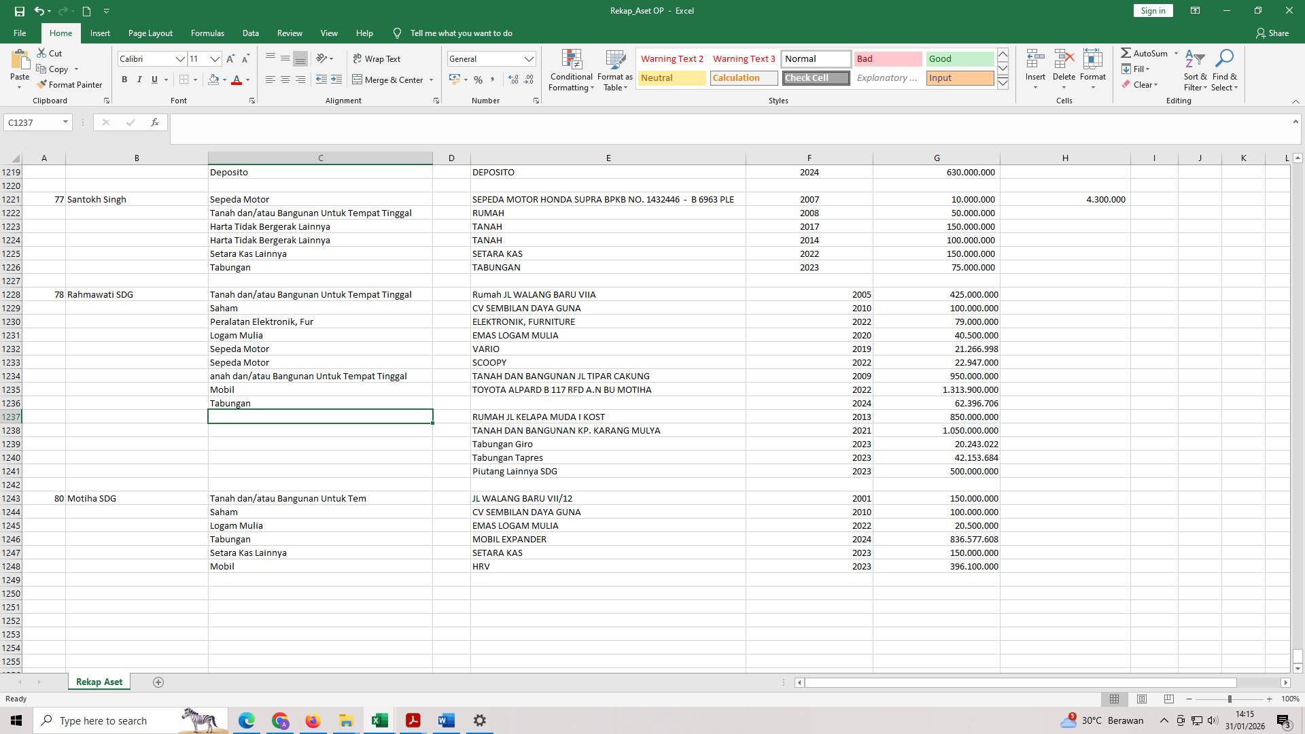Viewport: 1305px width, 734px height.
Task: Adjust the zoom slider
Action: [x=1230, y=699]
